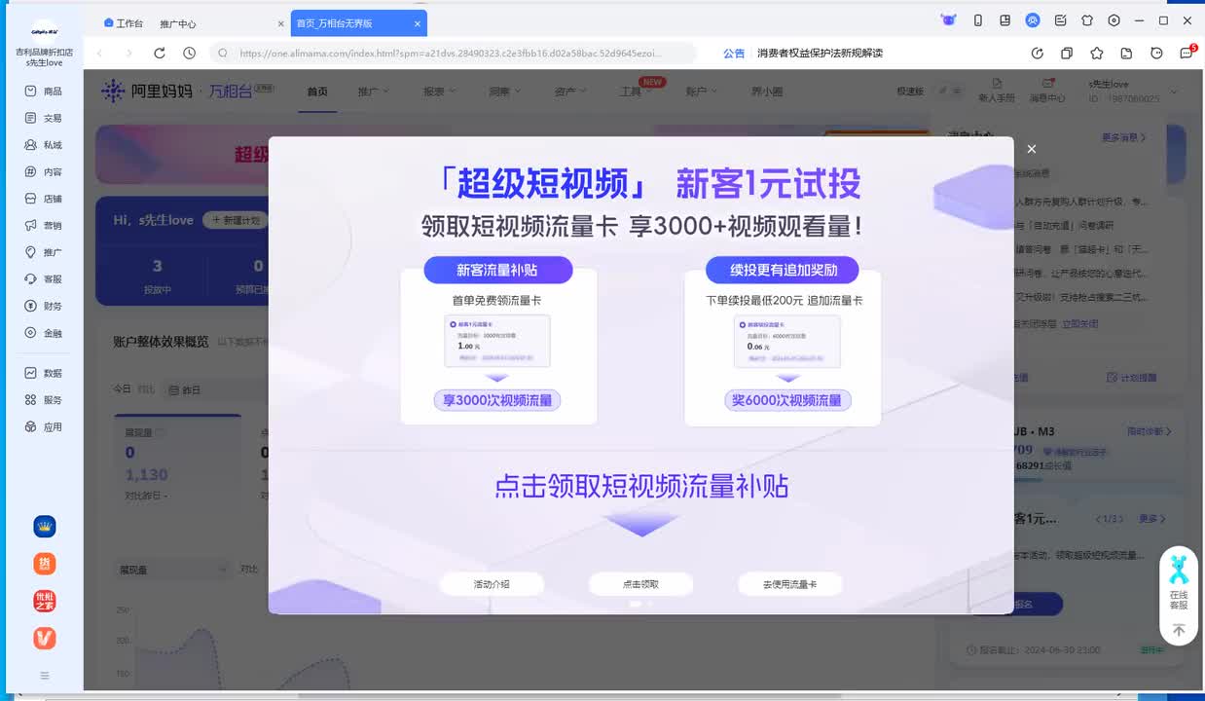Click the 去使用流量卡 button in popup
The image size is (1205, 701).
[789, 584]
